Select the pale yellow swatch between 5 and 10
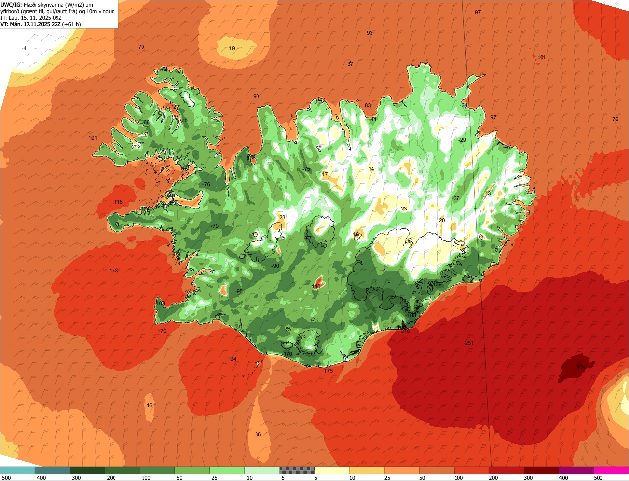Screen dimensions: 629x481 (x=332, y=470)
